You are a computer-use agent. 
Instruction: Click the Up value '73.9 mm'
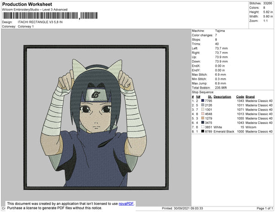click(x=221, y=57)
